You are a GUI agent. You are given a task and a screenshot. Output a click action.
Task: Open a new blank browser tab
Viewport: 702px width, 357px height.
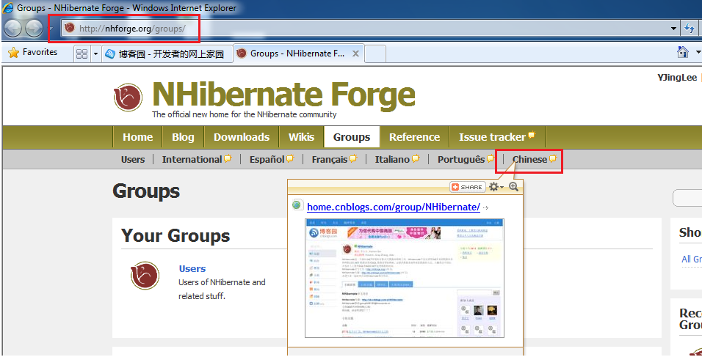(x=376, y=54)
